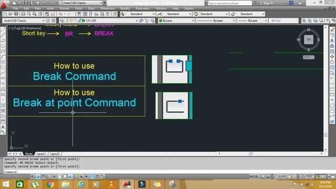
Task: Select the Rectangle draw tool
Action: [x=3, y=51]
